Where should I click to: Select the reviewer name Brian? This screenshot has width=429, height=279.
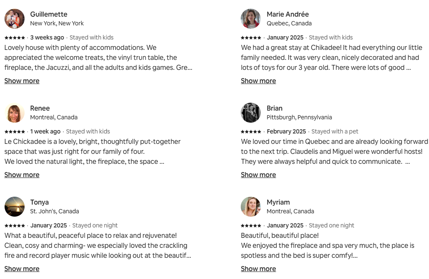[274, 108]
